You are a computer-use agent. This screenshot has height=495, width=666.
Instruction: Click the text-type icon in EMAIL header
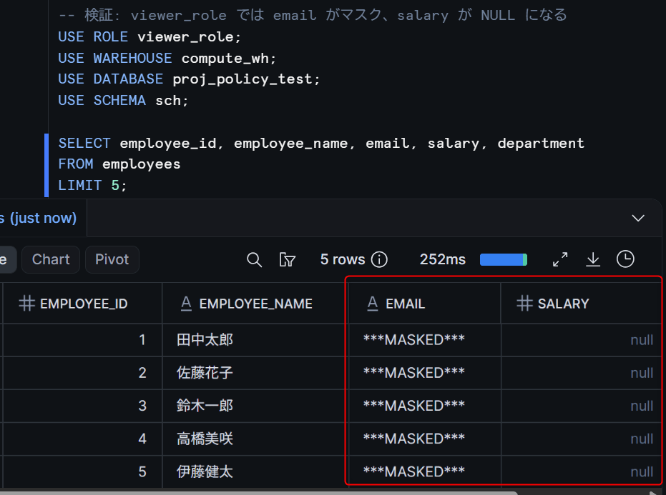tap(373, 304)
